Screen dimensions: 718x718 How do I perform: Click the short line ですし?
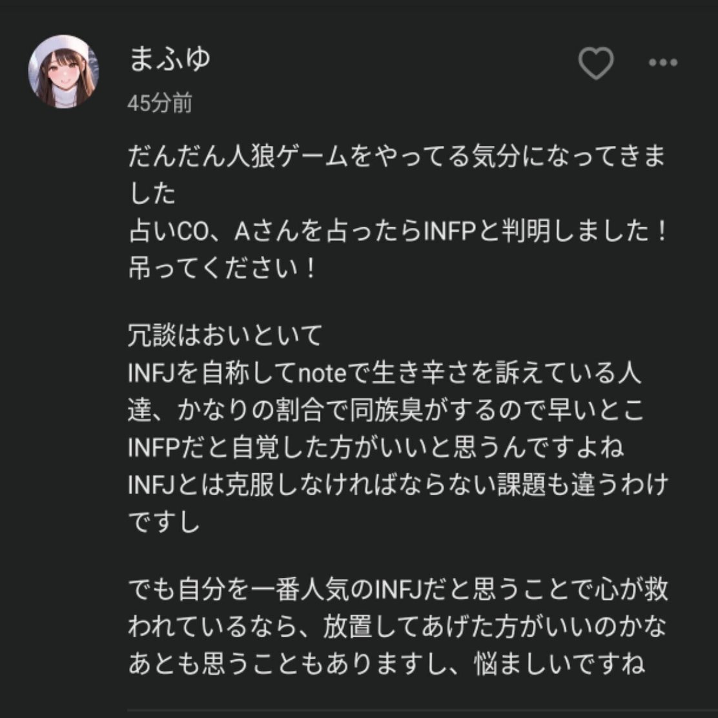(164, 522)
